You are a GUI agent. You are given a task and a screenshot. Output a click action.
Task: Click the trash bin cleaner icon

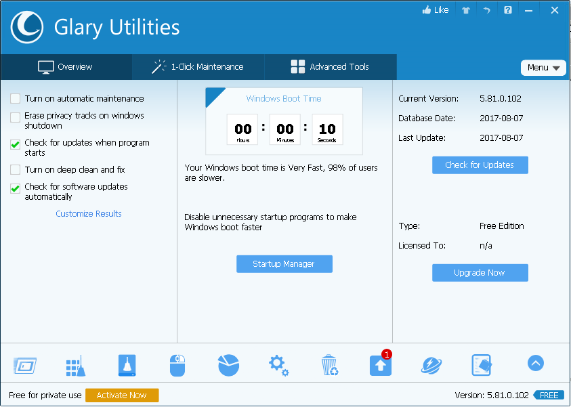point(329,365)
